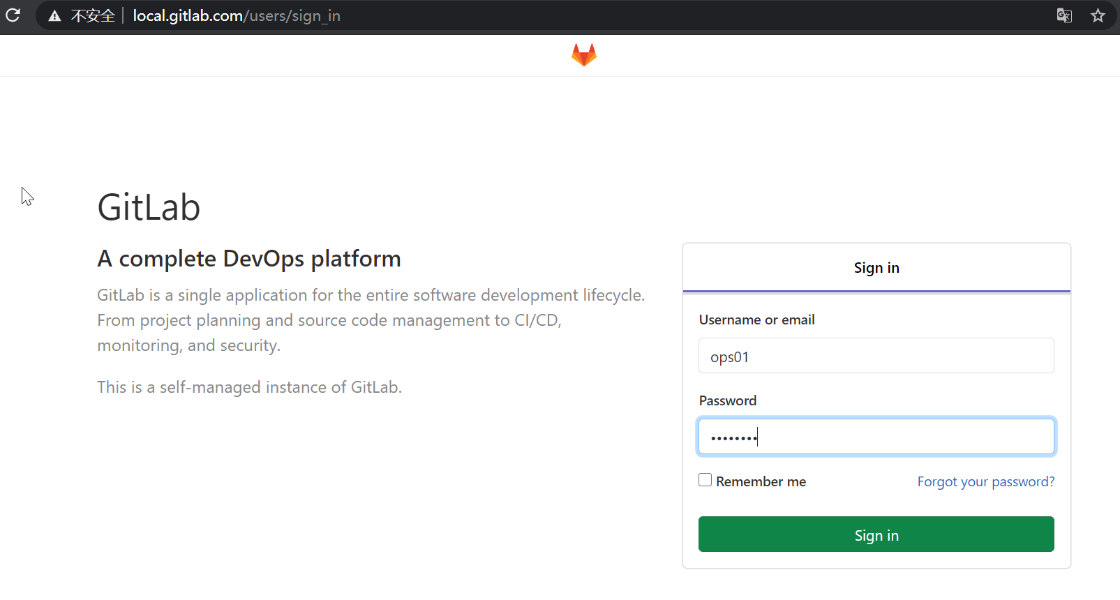Bookmark this page with the star icon

(x=1098, y=15)
